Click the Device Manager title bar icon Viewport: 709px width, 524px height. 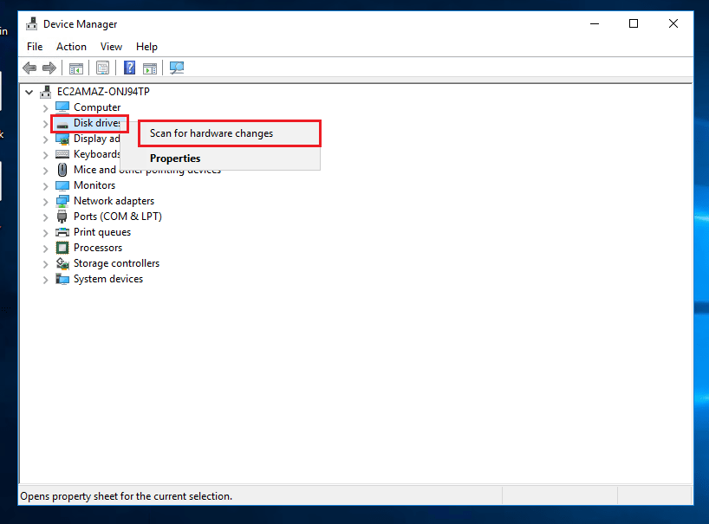point(32,23)
